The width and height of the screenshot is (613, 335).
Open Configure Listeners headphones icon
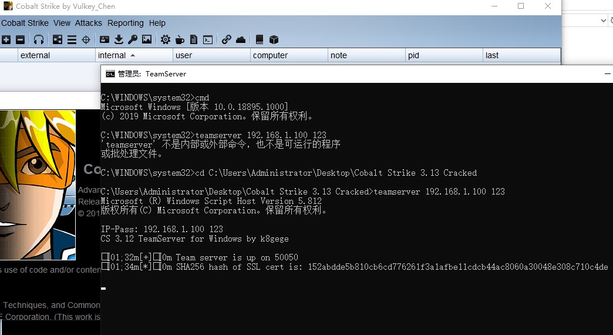pyautogui.click(x=38, y=39)
